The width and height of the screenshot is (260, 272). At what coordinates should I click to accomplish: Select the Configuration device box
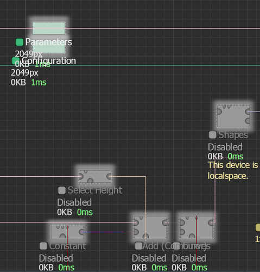[49, 47]
